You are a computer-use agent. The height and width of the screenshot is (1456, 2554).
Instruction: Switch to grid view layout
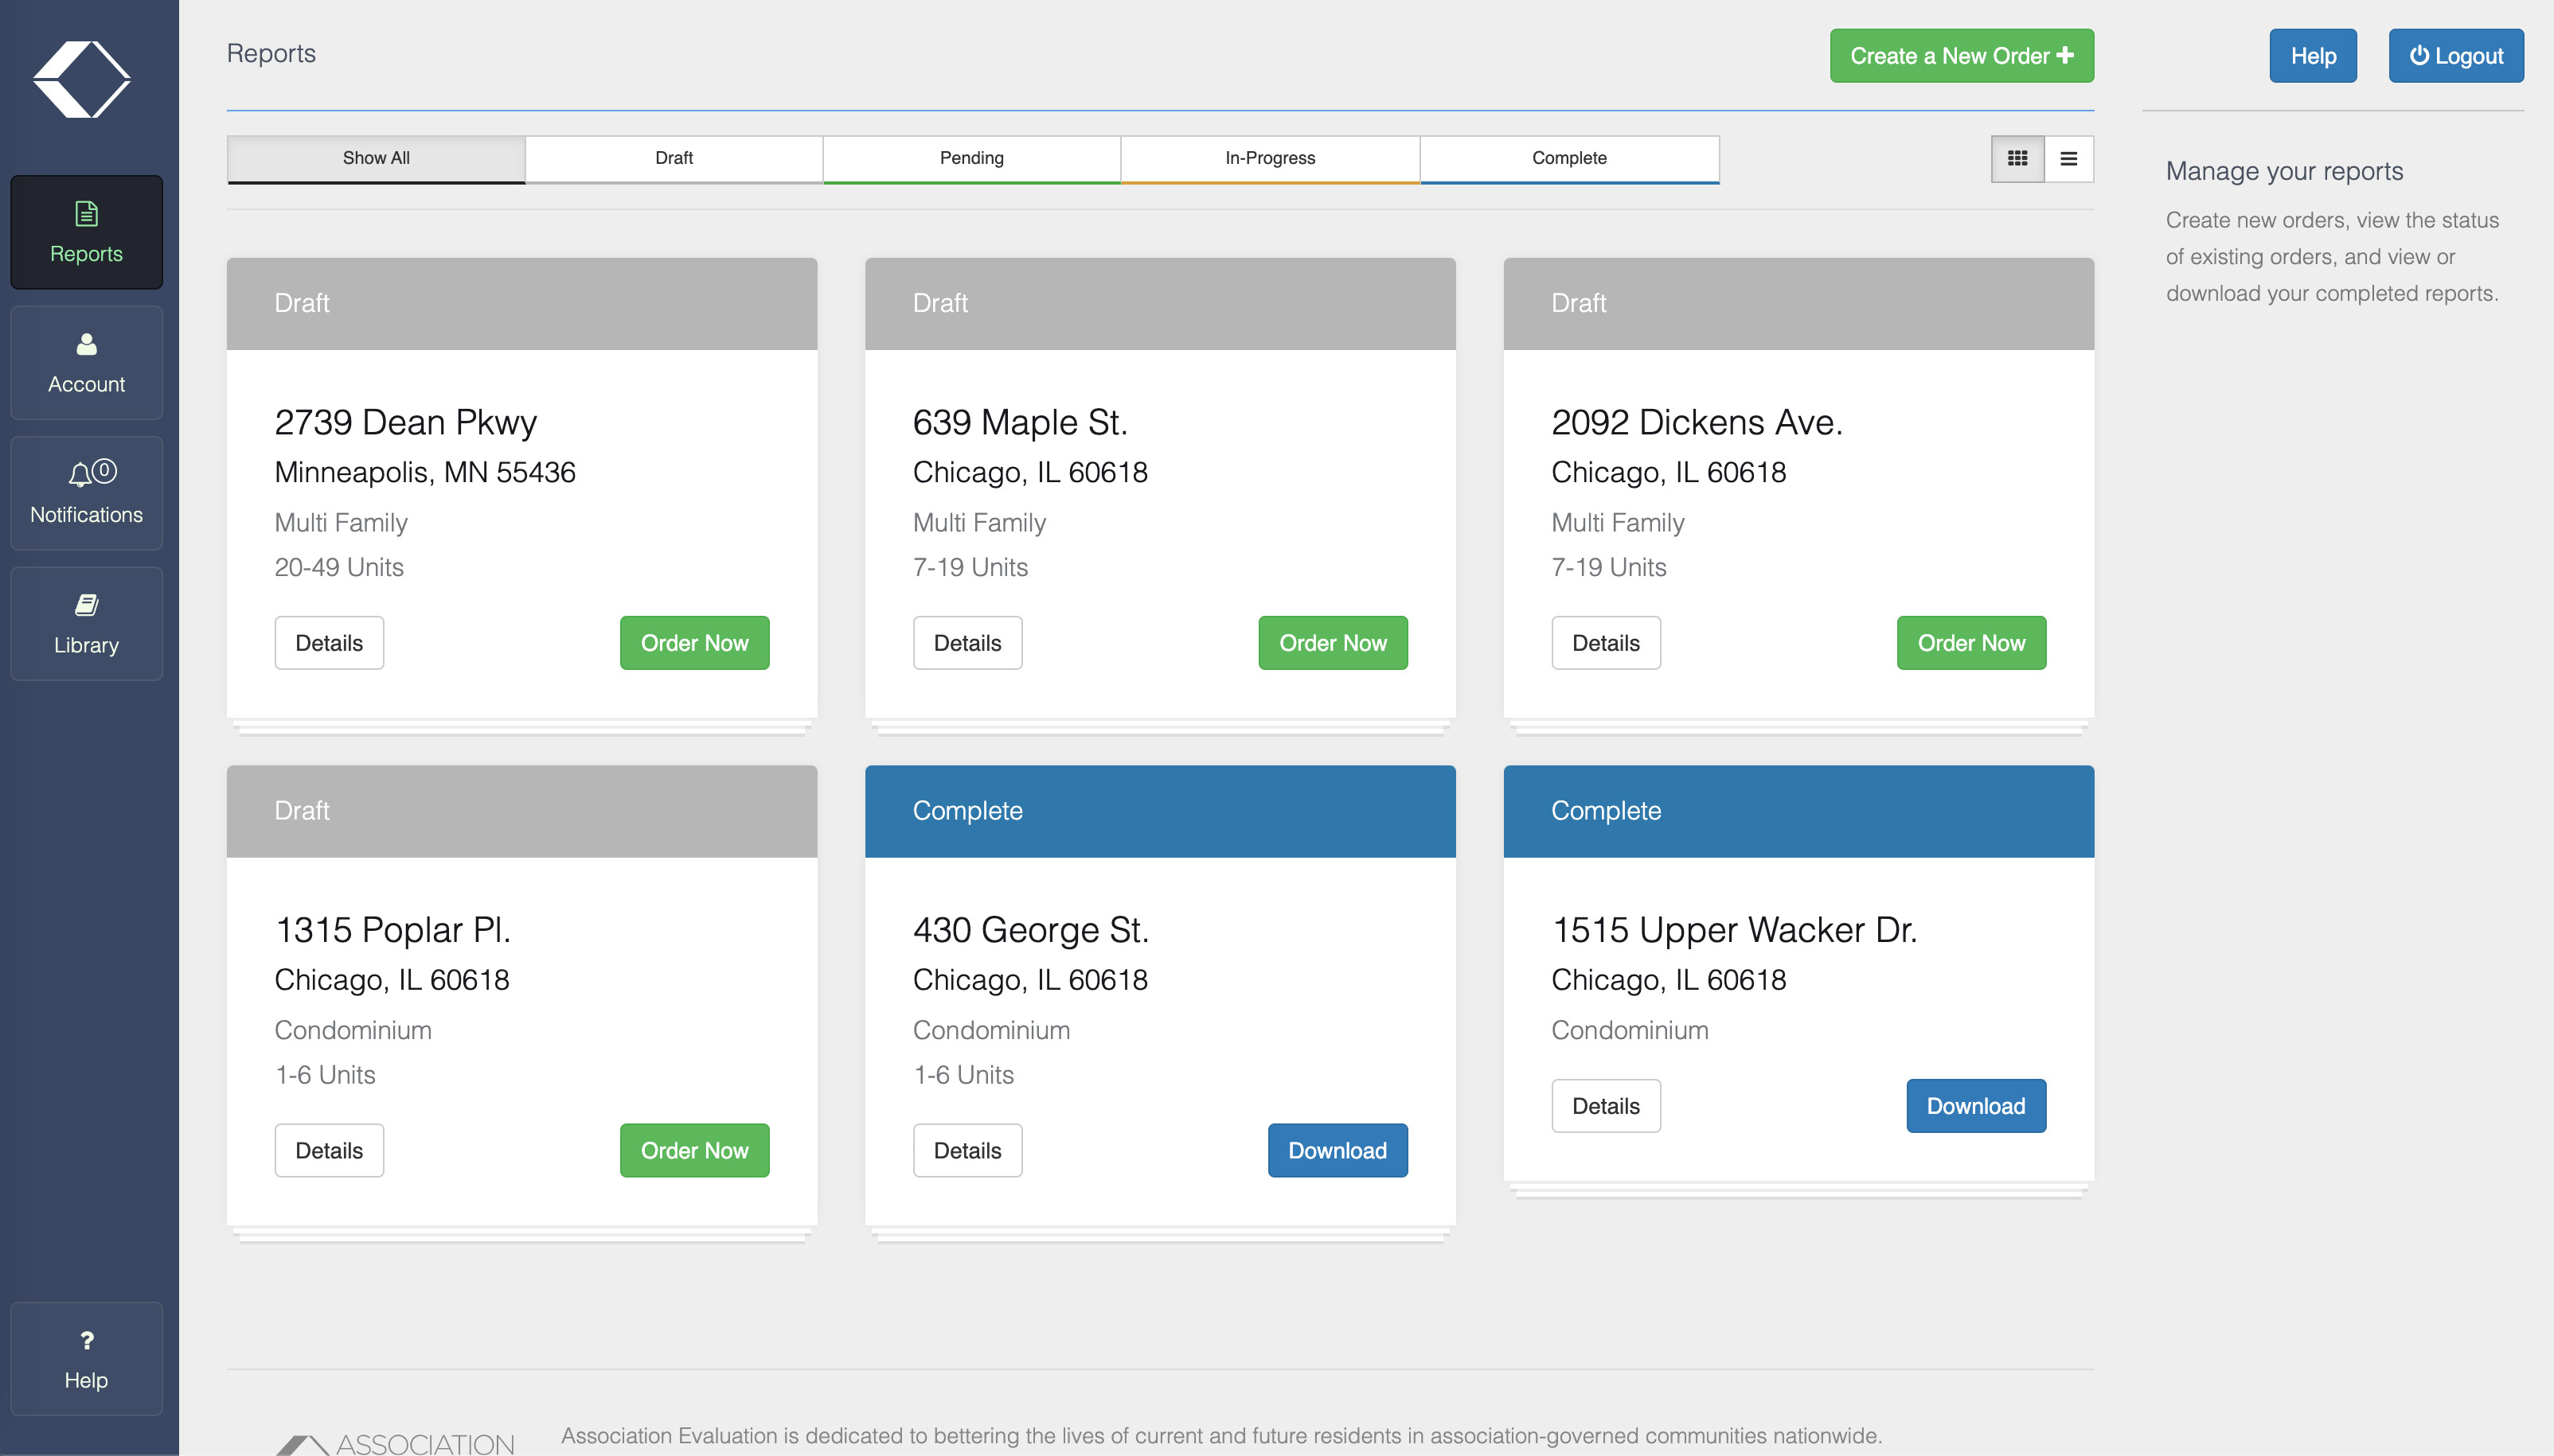2017,159
